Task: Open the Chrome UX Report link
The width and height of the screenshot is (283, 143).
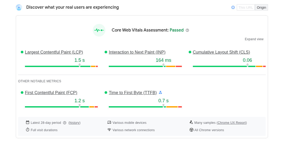Action: 232,123
